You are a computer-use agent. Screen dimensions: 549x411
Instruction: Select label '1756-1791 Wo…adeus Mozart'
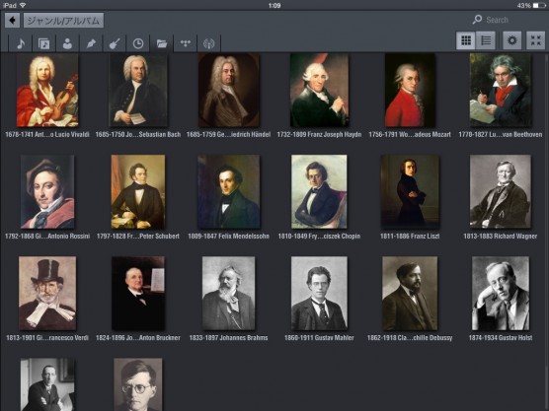pos(410,134)
